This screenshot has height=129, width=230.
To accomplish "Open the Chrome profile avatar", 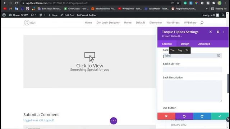I will [x=220, y=3].
